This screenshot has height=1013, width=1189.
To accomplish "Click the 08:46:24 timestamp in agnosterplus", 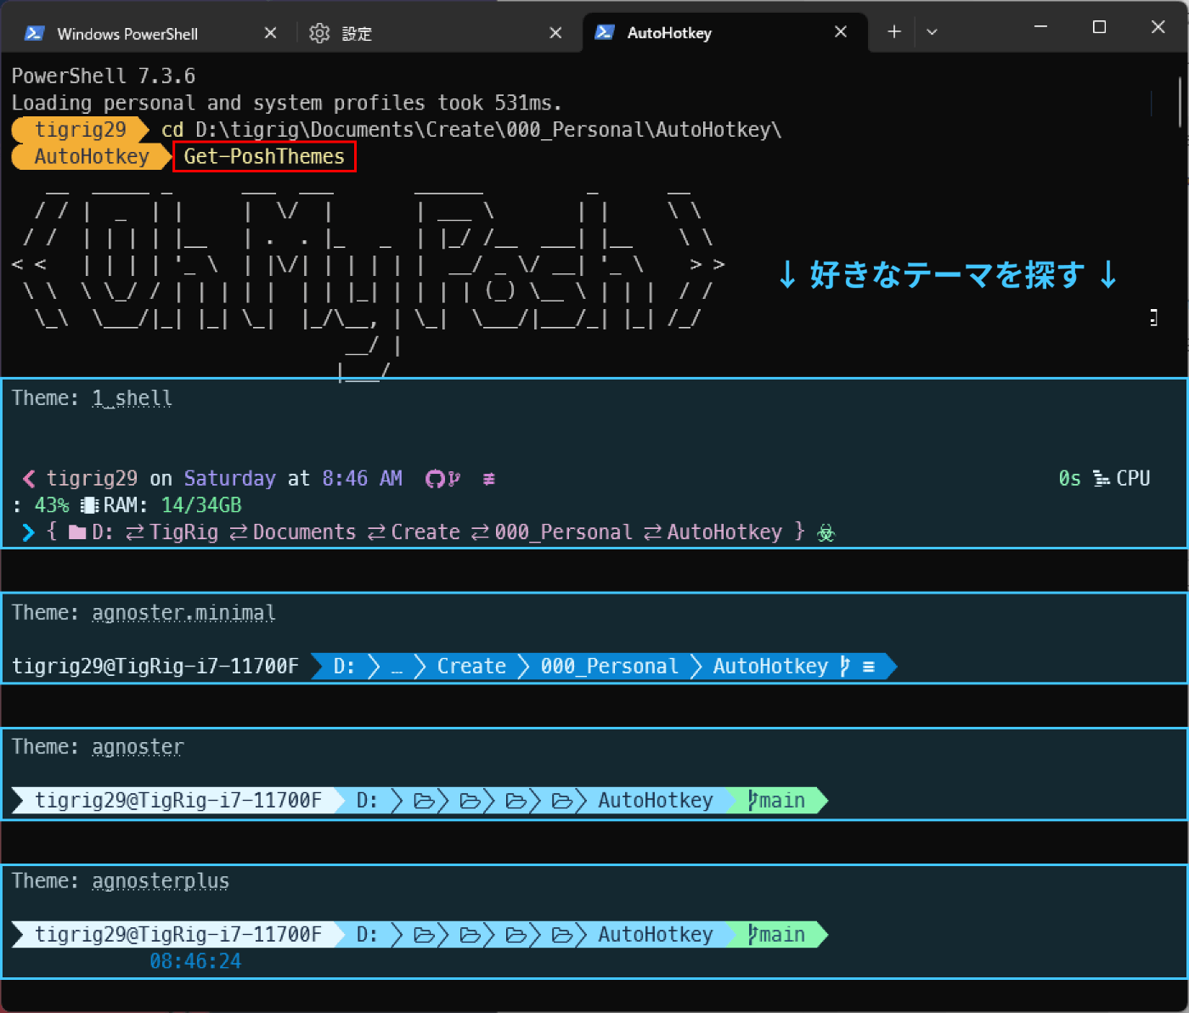I will [195, 962].
